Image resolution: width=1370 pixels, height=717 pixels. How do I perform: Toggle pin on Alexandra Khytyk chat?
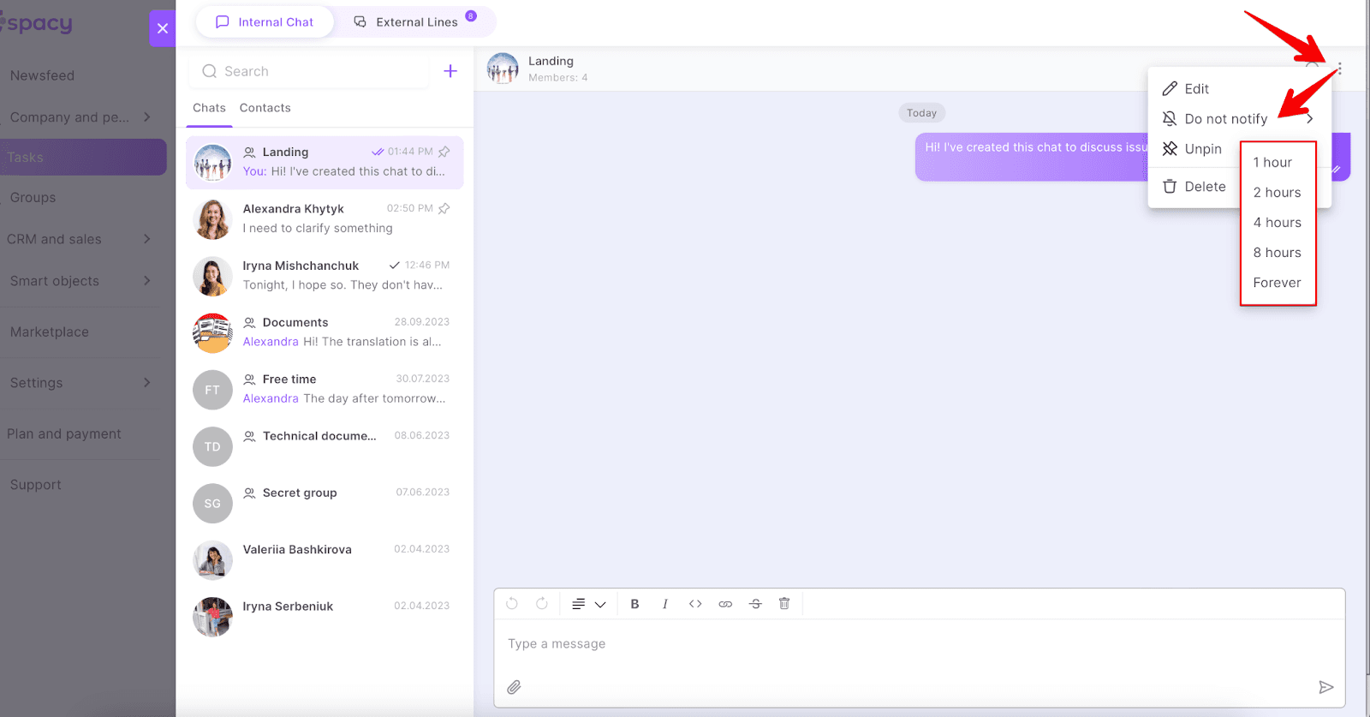click(444, 208)
